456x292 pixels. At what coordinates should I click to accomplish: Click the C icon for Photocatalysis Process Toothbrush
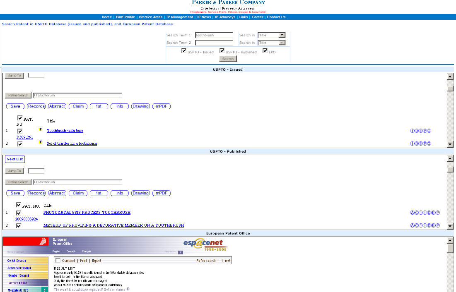[416, 213]
